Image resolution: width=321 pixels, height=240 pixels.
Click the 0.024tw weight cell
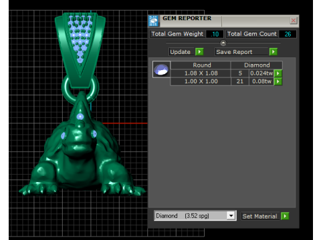click(x=261, y=73)
